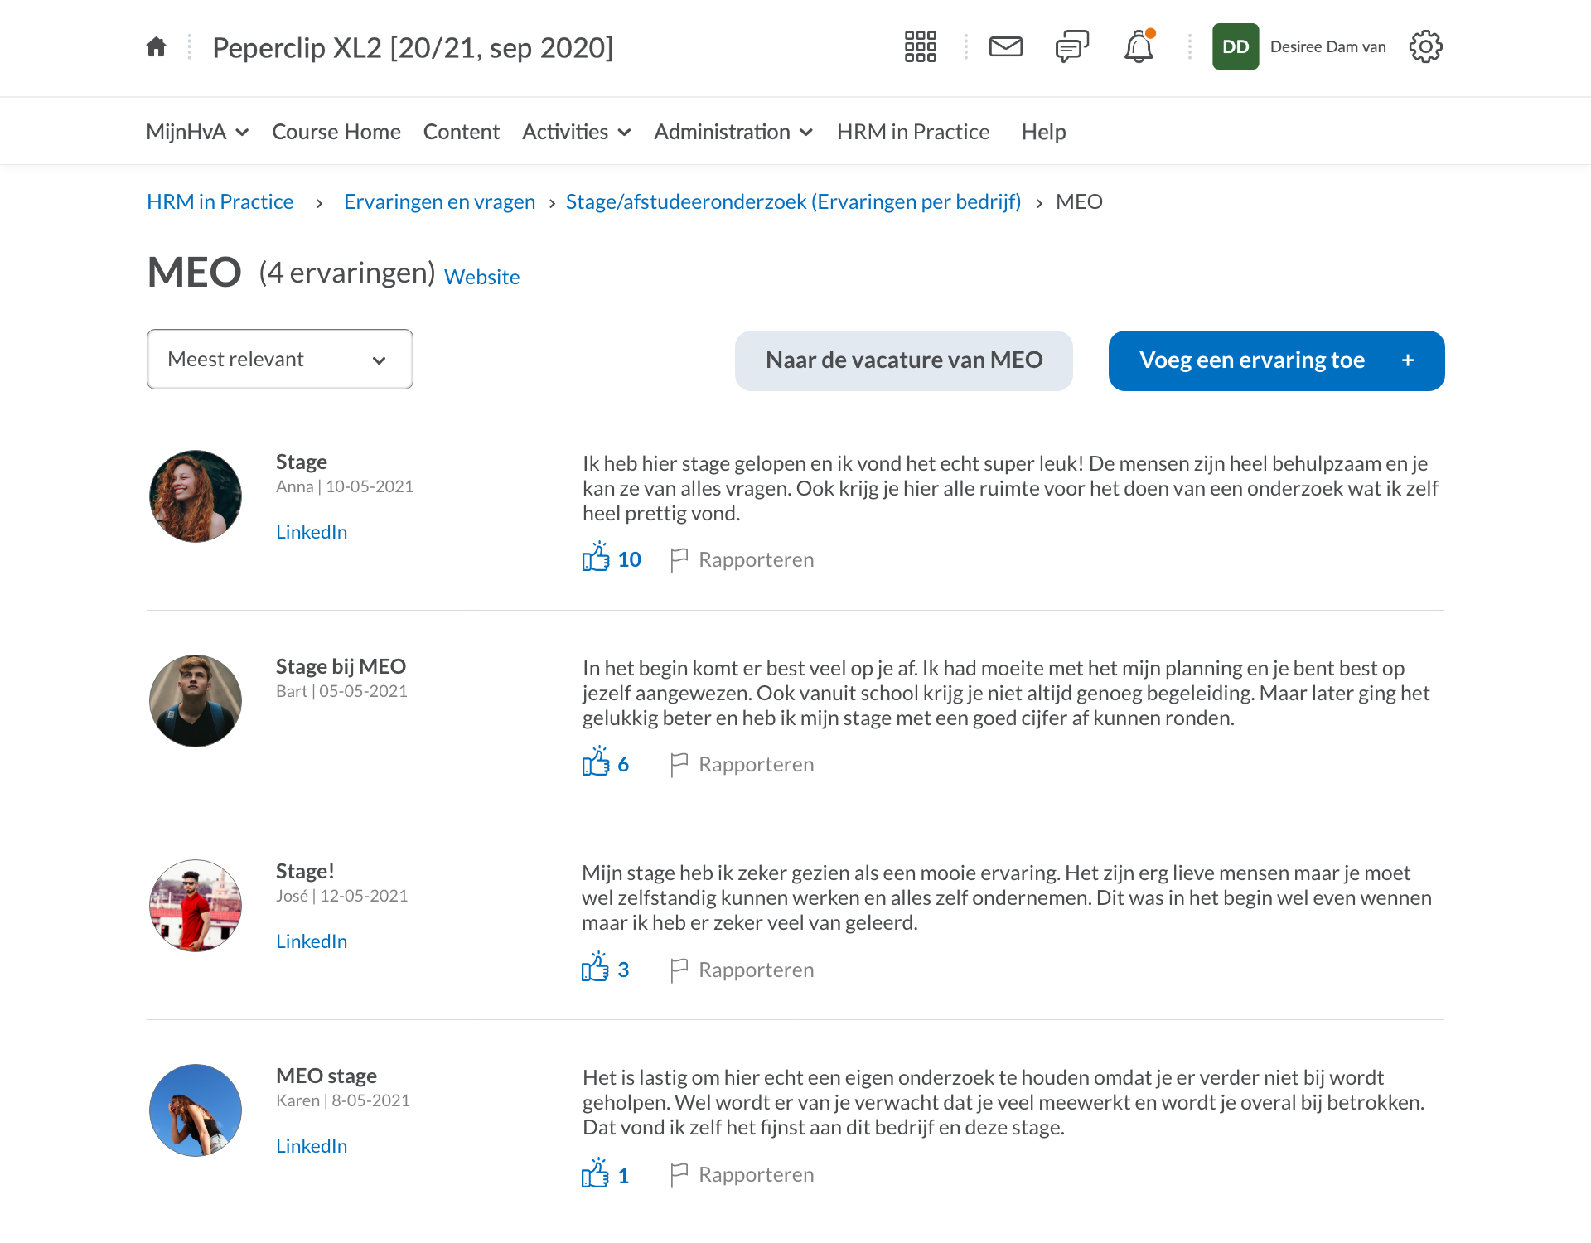Open Karen's LinkedIn link
This screenshot has width=1591, height=1243.
[x=311, y=1146]
